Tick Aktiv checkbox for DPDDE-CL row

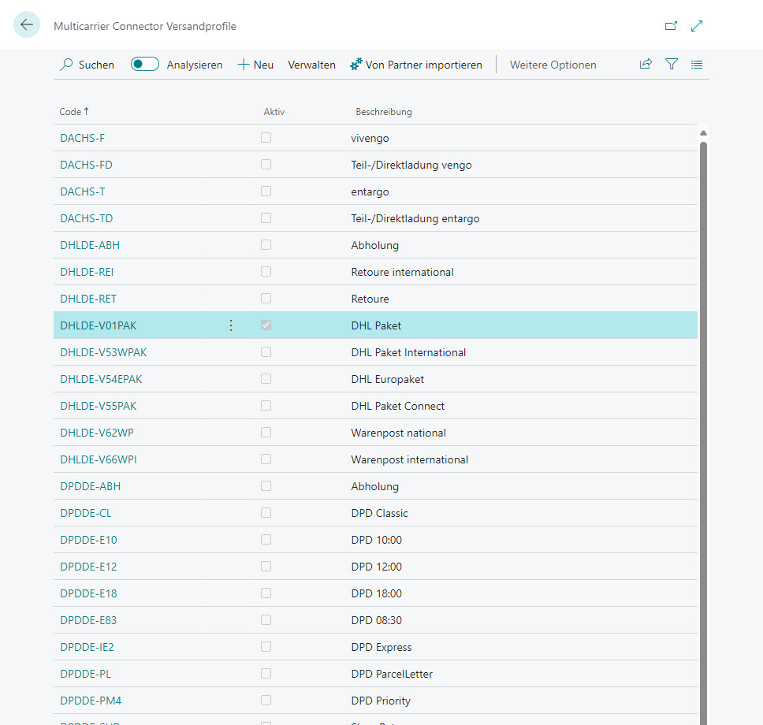266,513
